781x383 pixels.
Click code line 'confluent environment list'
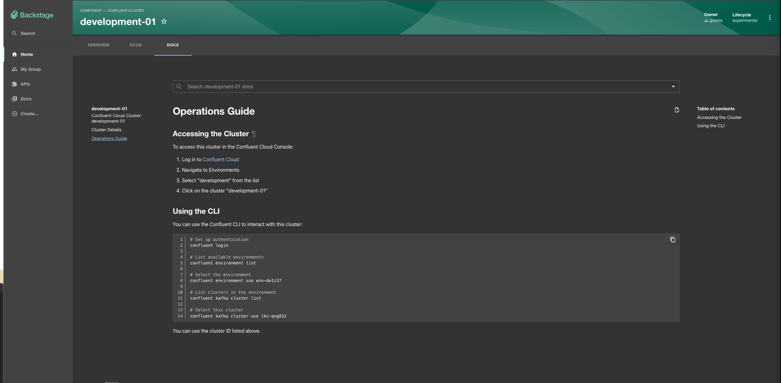(x=223, y=263)
